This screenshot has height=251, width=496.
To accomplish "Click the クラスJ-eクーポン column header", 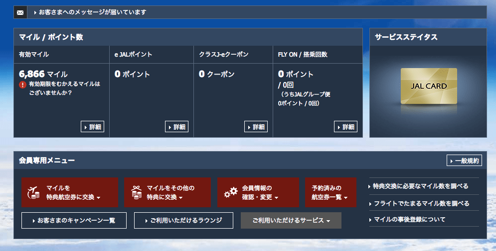I will coord(224,55).
